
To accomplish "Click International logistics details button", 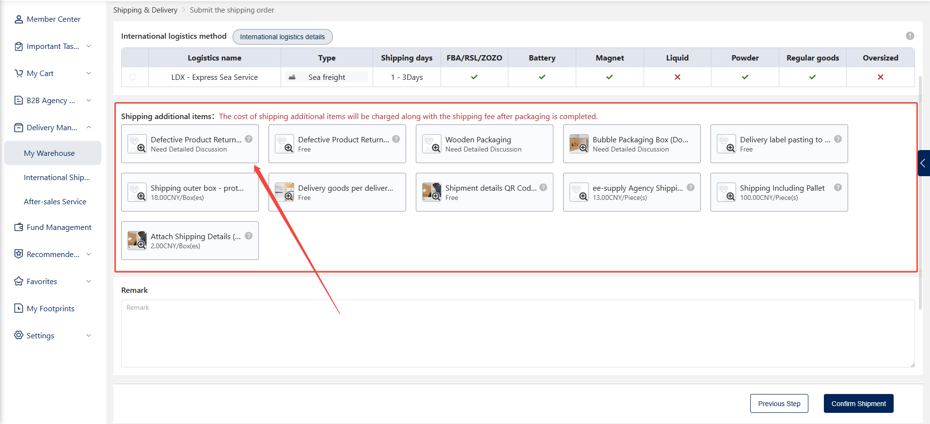I will click(283, 37).
